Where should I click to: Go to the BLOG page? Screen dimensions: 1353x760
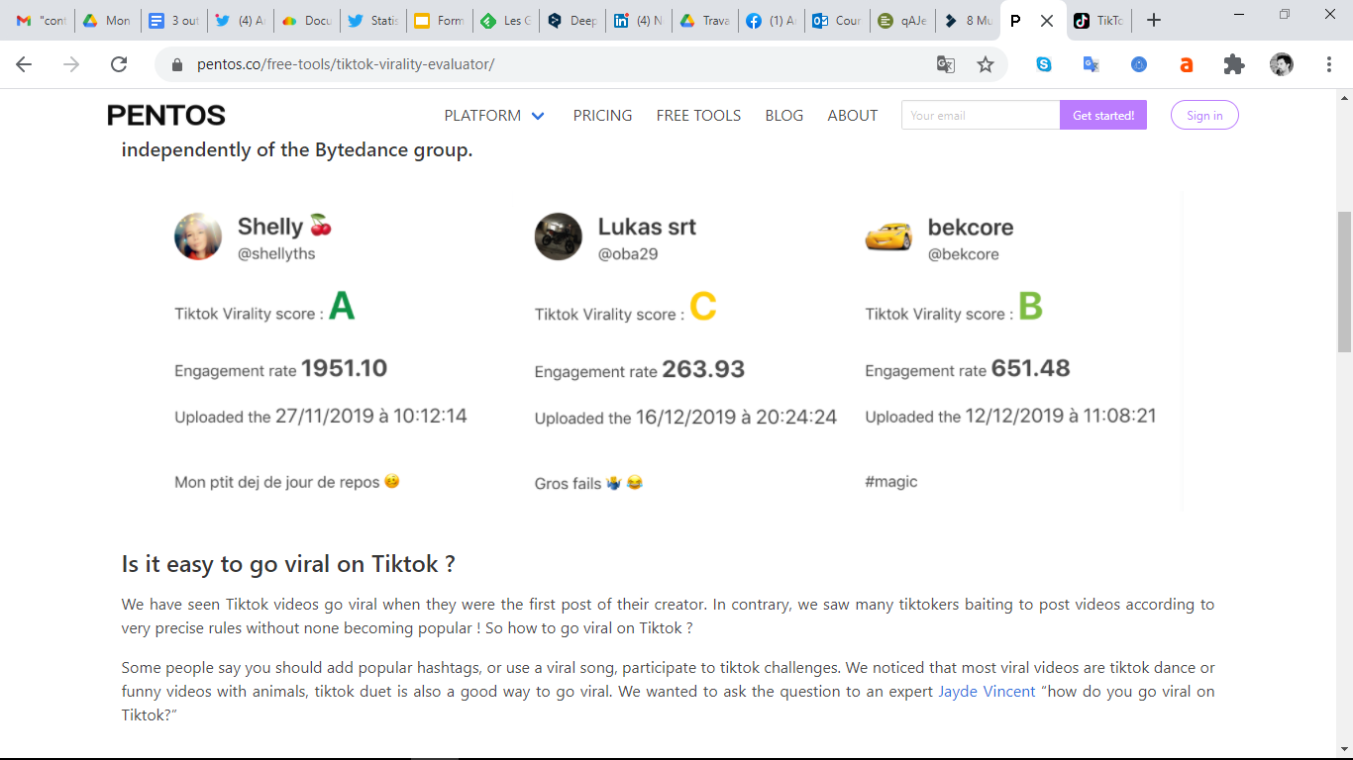[x=783, y=116]
